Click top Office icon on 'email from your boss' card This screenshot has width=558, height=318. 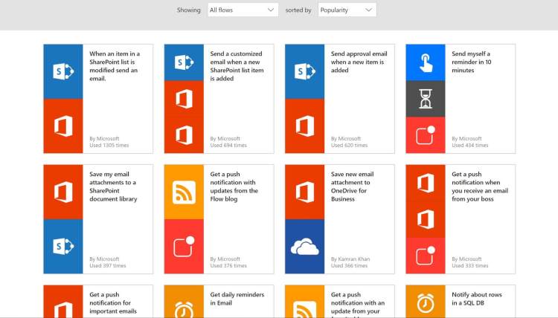[426, 183]
